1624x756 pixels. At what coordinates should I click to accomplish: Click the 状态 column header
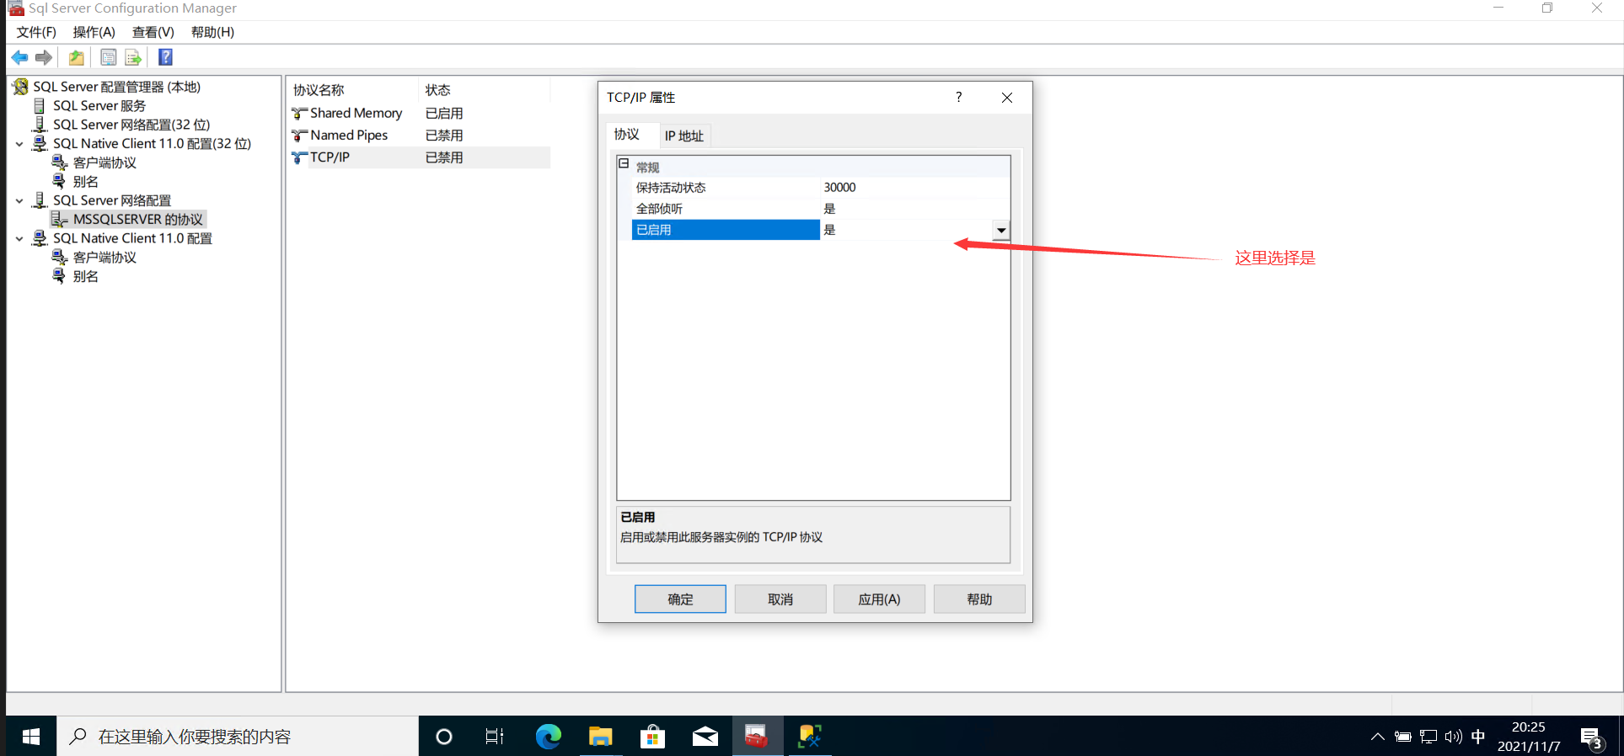coord(485,90)
